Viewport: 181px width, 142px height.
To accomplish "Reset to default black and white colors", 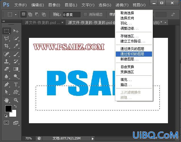I will click(x=6, y=116).
